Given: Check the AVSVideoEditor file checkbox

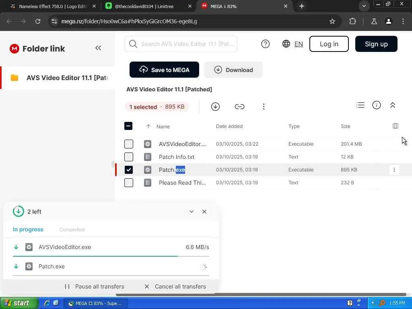Looking at the screenshot, I should [x=129, y=144].
